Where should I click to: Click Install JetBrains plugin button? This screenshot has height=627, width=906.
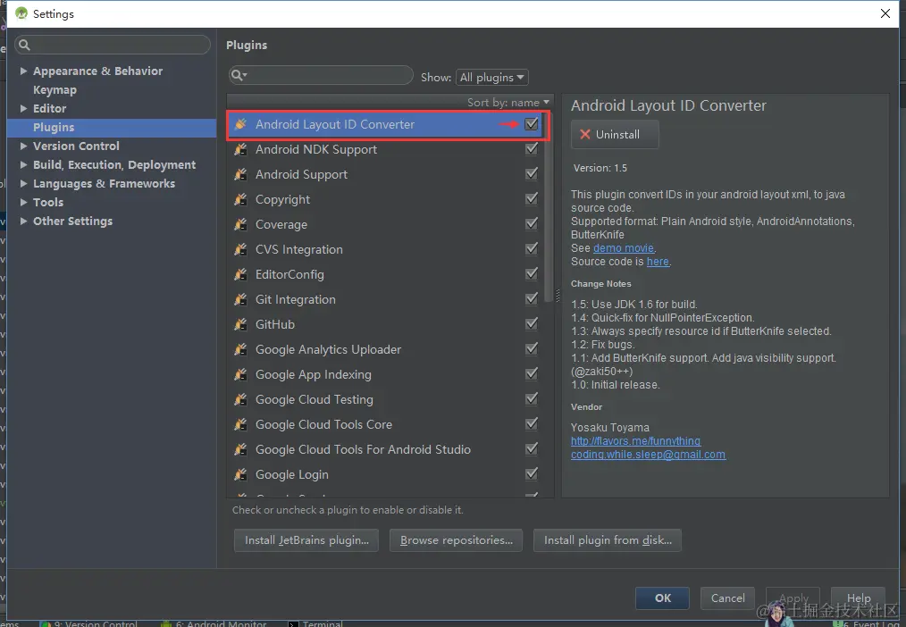306,539
